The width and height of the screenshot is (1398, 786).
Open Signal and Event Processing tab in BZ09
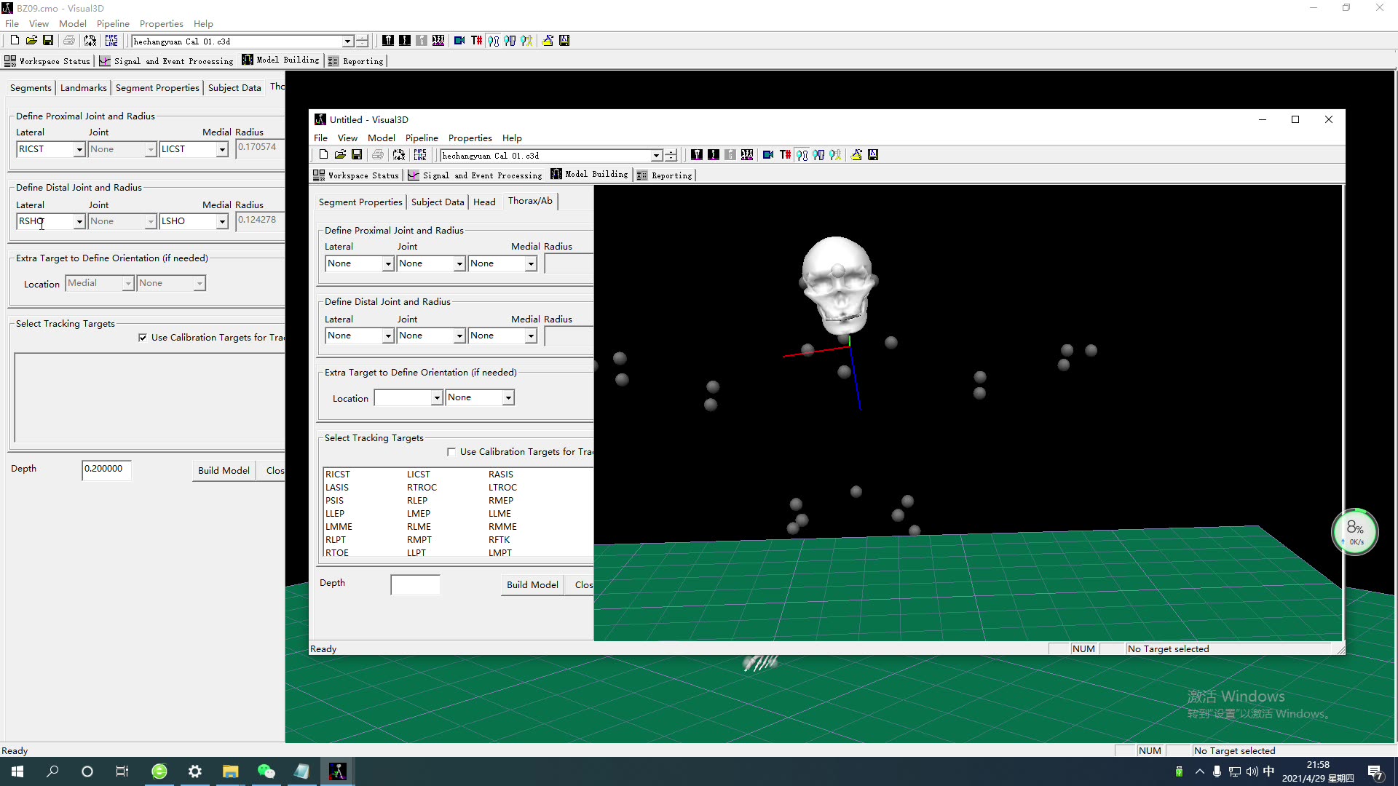tap(167, 61)
